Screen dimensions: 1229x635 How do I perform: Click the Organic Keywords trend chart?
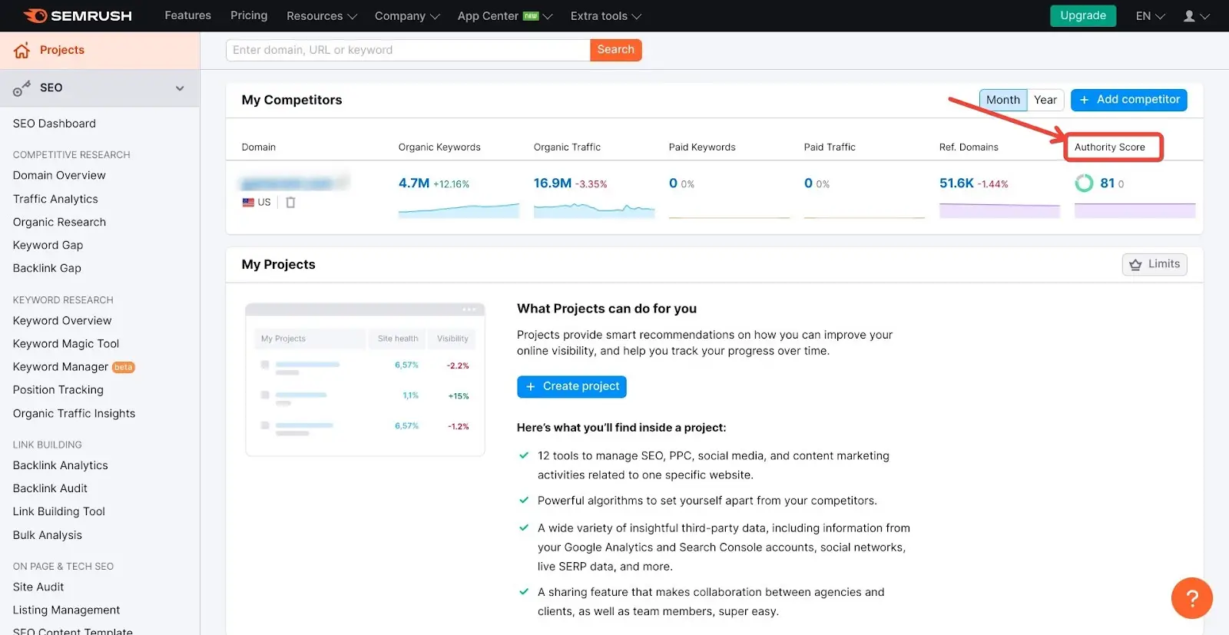coord(459,210)
